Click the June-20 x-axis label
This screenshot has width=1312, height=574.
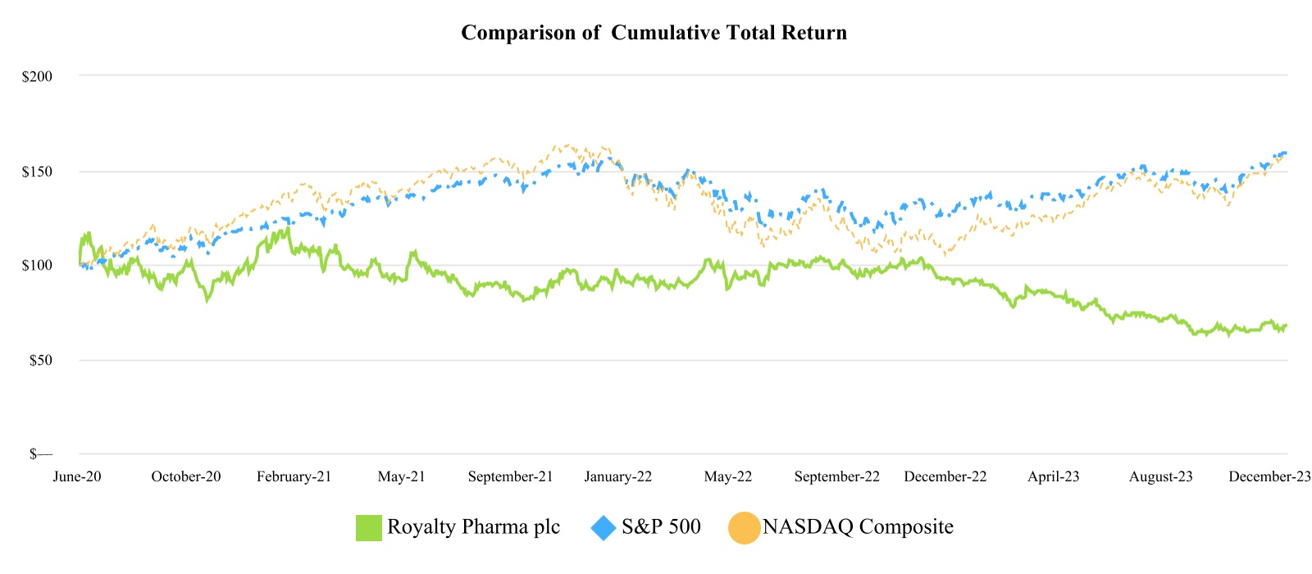[77, 476]
